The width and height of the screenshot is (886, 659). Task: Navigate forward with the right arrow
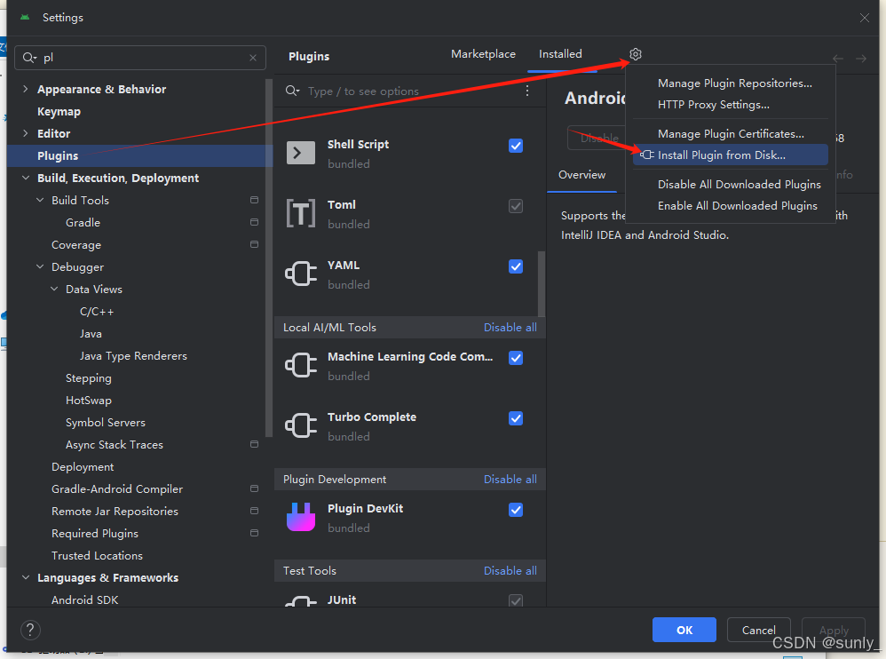(860, 59)
